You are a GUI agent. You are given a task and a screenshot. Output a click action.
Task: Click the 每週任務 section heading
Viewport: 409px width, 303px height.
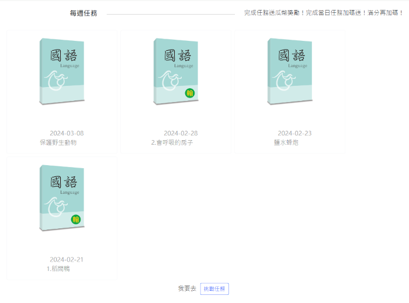[83, 13]
